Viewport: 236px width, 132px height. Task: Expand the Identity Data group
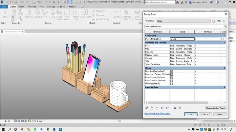pyautogui.click(x=225, y=87)
